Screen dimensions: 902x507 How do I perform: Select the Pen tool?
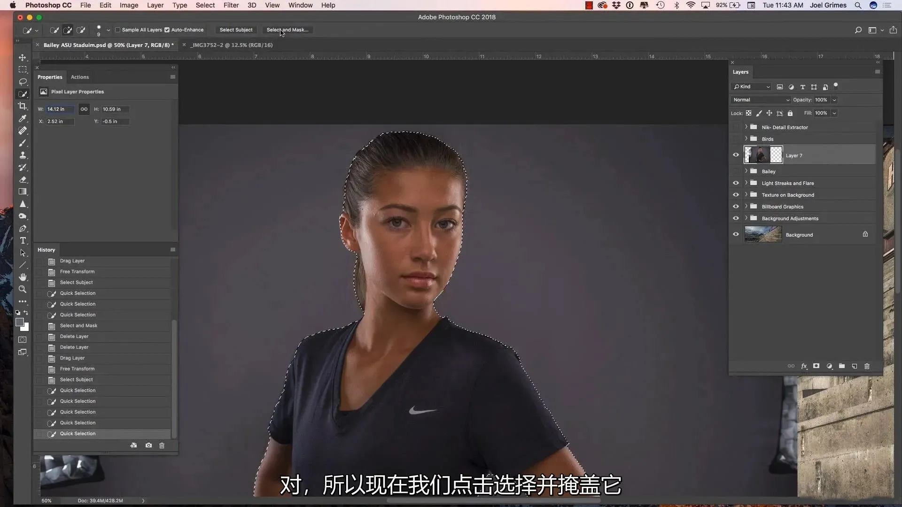point(23,229)
